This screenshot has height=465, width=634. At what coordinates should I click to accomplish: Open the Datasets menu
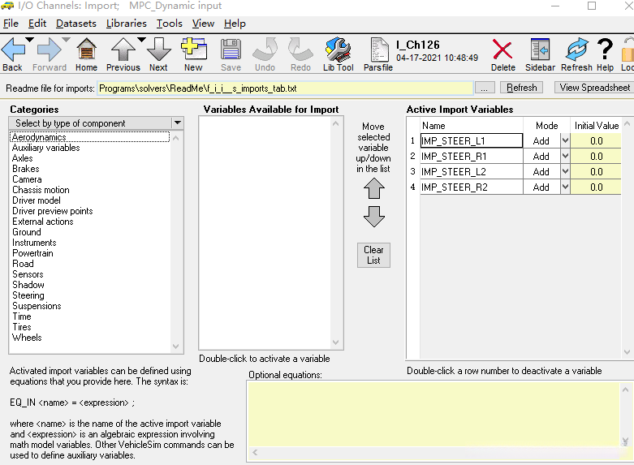coord(75,24)
